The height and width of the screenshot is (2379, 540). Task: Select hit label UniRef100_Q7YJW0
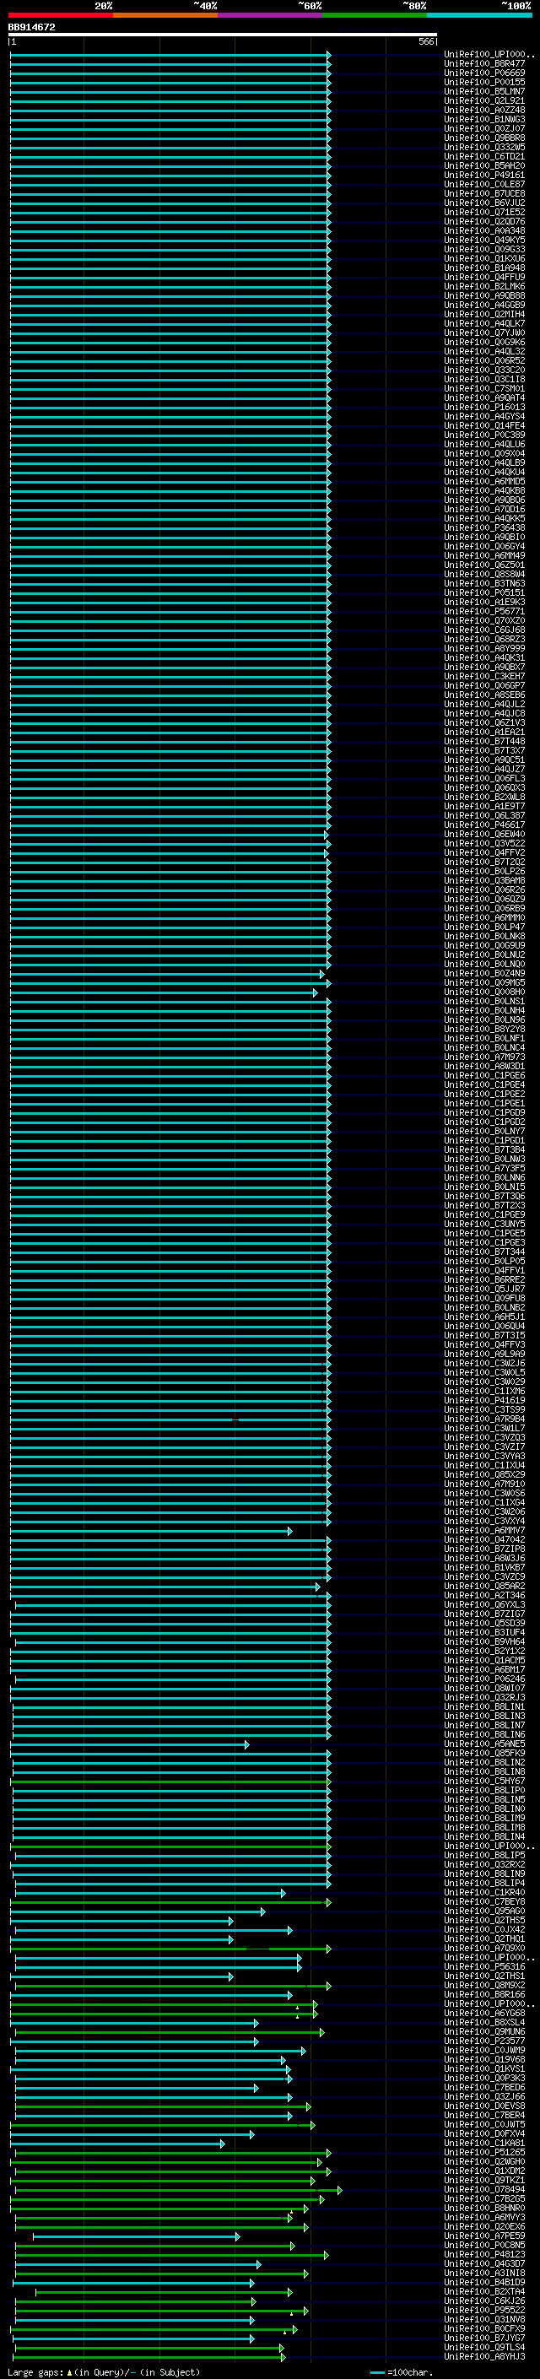click(x=484, y=333)
